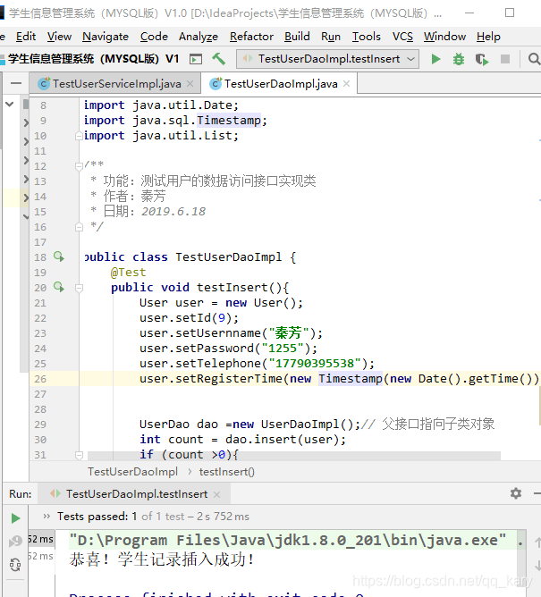Toggle the if-block fold marker at line 31
The height and width of the screenshot is (597, 541).
coord(79,455)
